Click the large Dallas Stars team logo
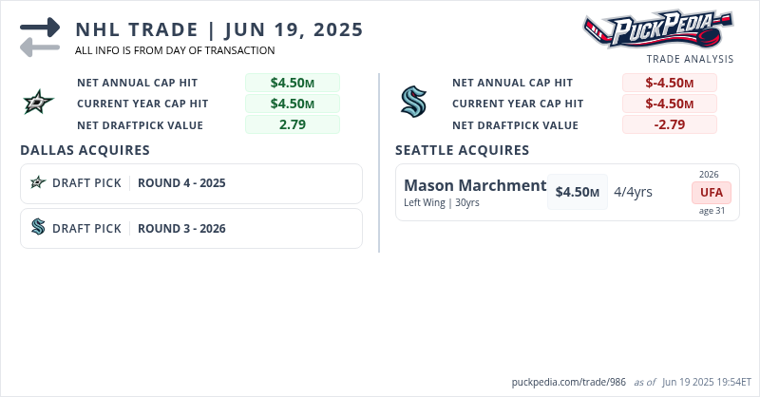This screenshot has width=760, height=397. (x=39, y=103)
